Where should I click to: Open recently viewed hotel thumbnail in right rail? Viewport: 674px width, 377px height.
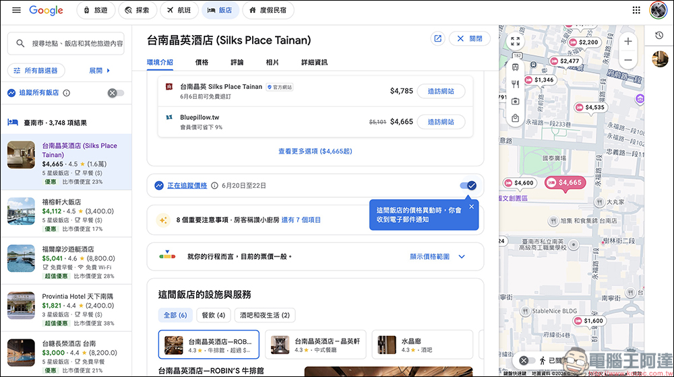click(659, 59)
